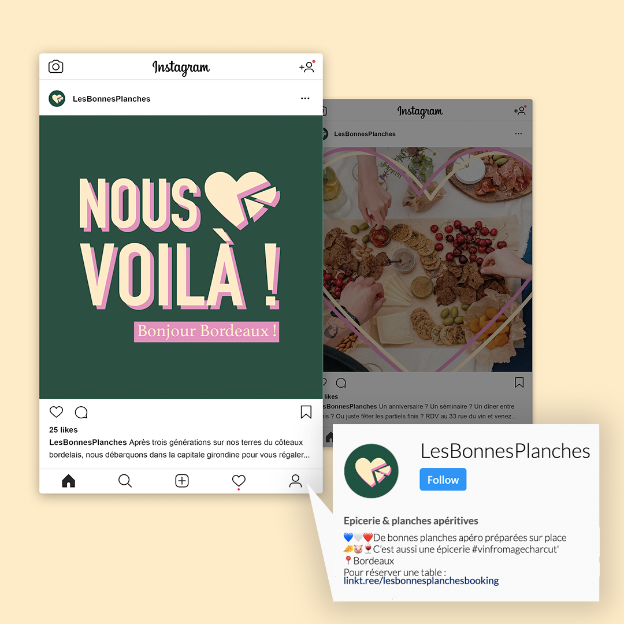Screen dimensions: 624x624
Task: Like the Nous Voilà post with heart
Action: click(x=56, y=412)
